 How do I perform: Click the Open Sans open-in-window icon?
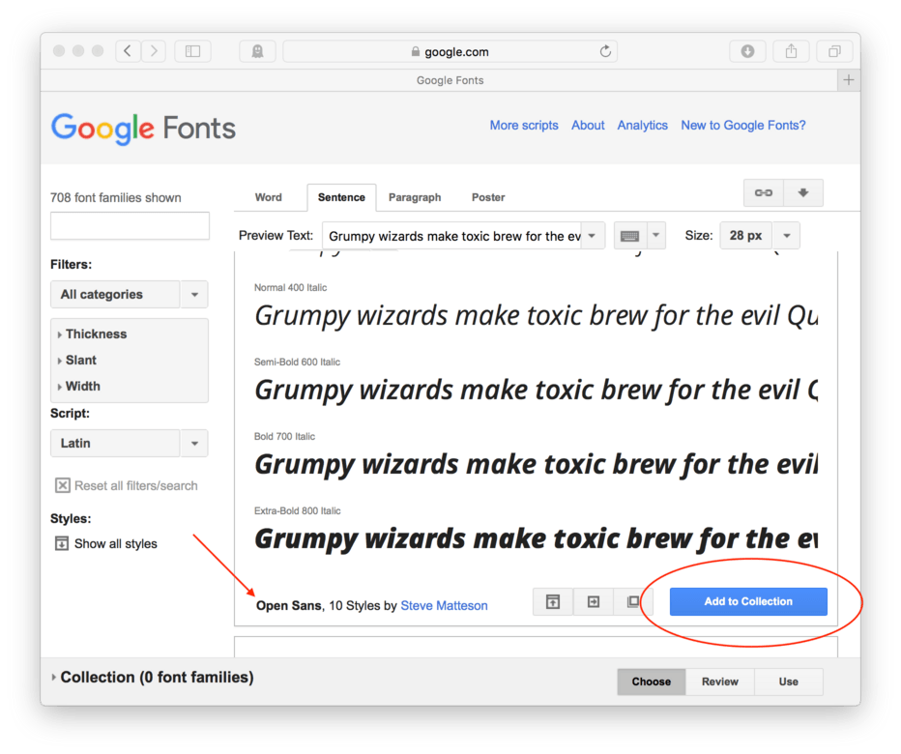632,601
